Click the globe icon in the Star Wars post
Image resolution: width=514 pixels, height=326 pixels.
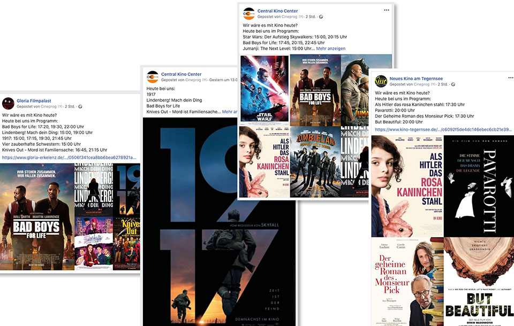[321, 17]
